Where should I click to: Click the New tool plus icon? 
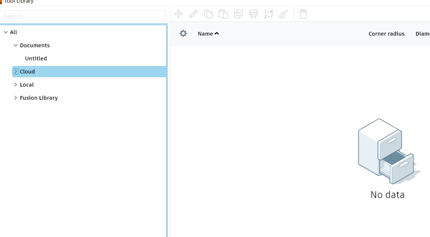pos(178,14)
